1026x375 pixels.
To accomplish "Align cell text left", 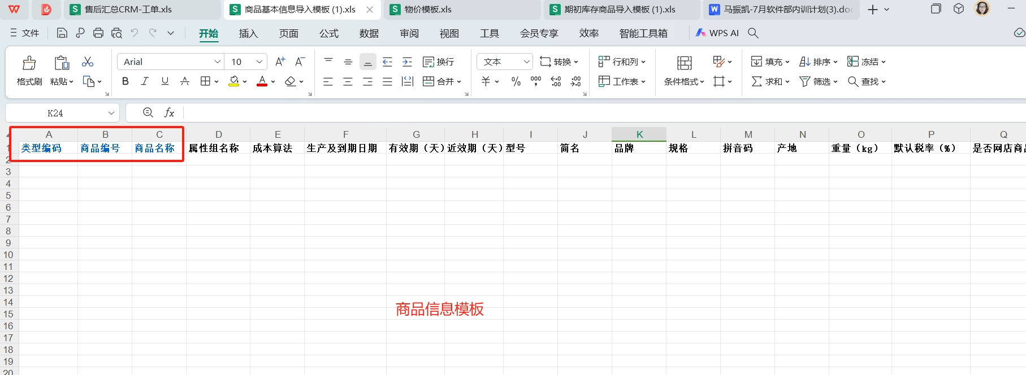I will [328, 81].
